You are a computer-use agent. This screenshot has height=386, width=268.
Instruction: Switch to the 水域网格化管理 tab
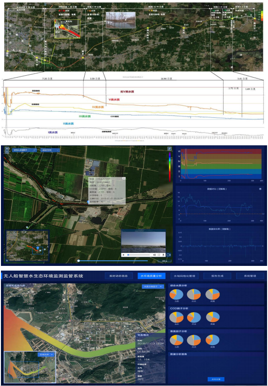pyautogui.click(x=184, y=276)
